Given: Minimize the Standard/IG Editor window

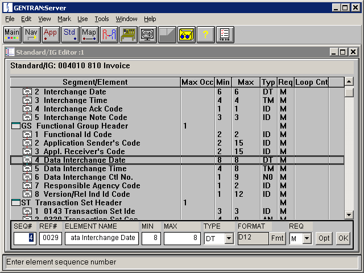Looking at the screenshot, I should (334, 52).
